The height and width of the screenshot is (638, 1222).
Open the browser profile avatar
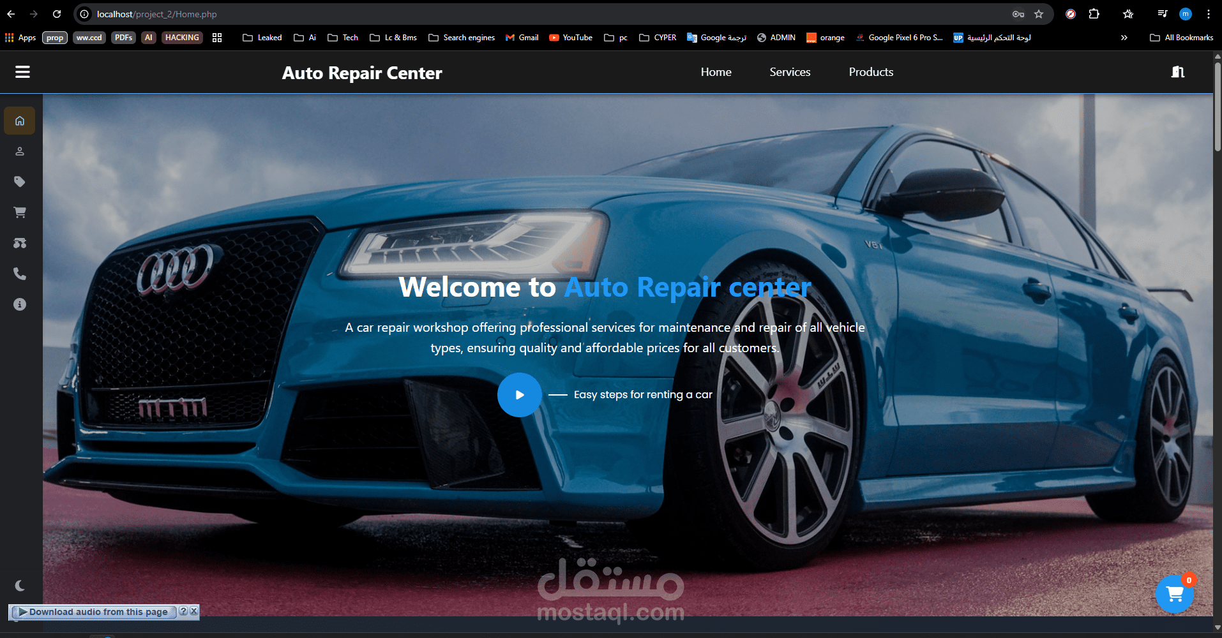pos(1186,14)
